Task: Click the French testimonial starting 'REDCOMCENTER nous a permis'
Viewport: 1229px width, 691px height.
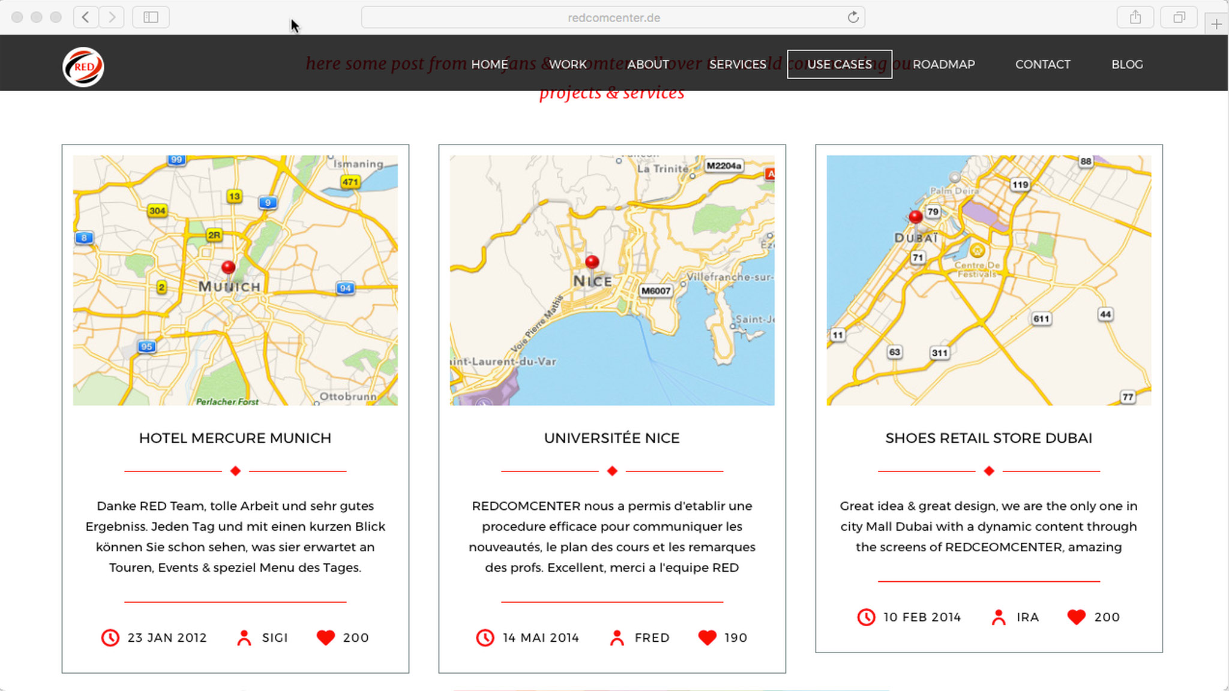Action: 612,537
